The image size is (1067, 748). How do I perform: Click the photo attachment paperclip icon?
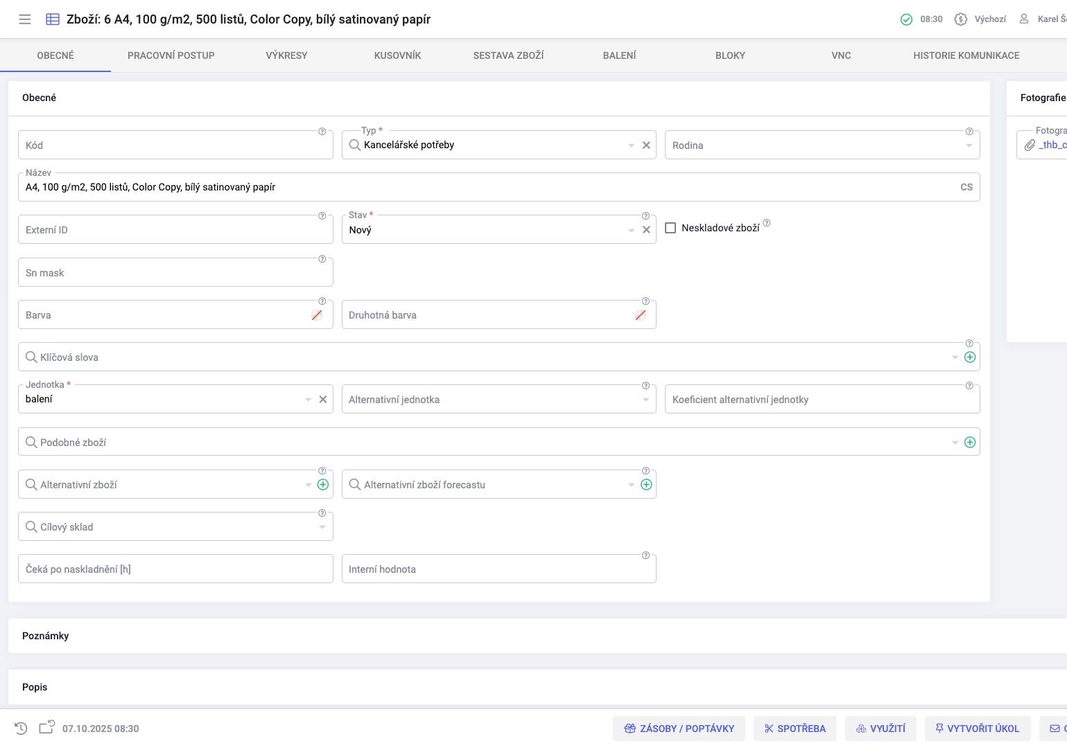1030,145
